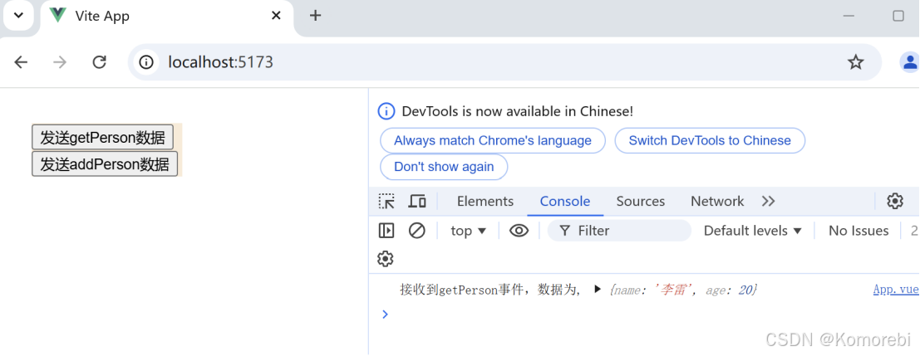The width and height of the screenshot is (920, 356).
Task: Click the console Filter field
Action: tap(620, 231)
